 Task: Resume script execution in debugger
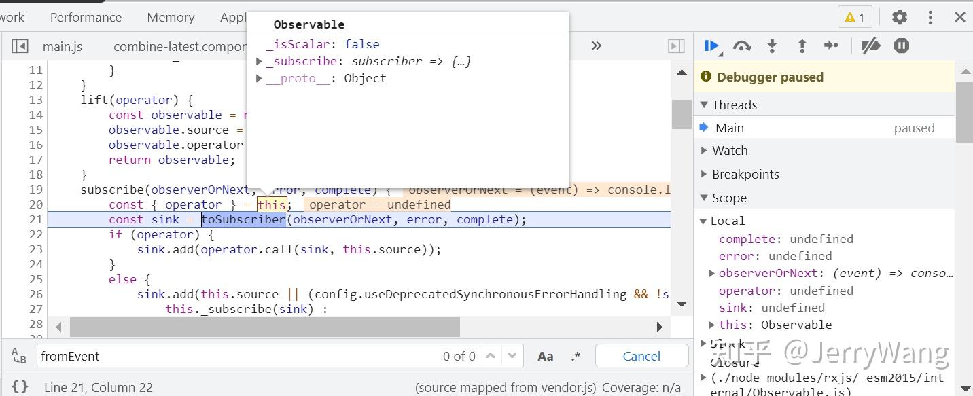coord(711,46)
